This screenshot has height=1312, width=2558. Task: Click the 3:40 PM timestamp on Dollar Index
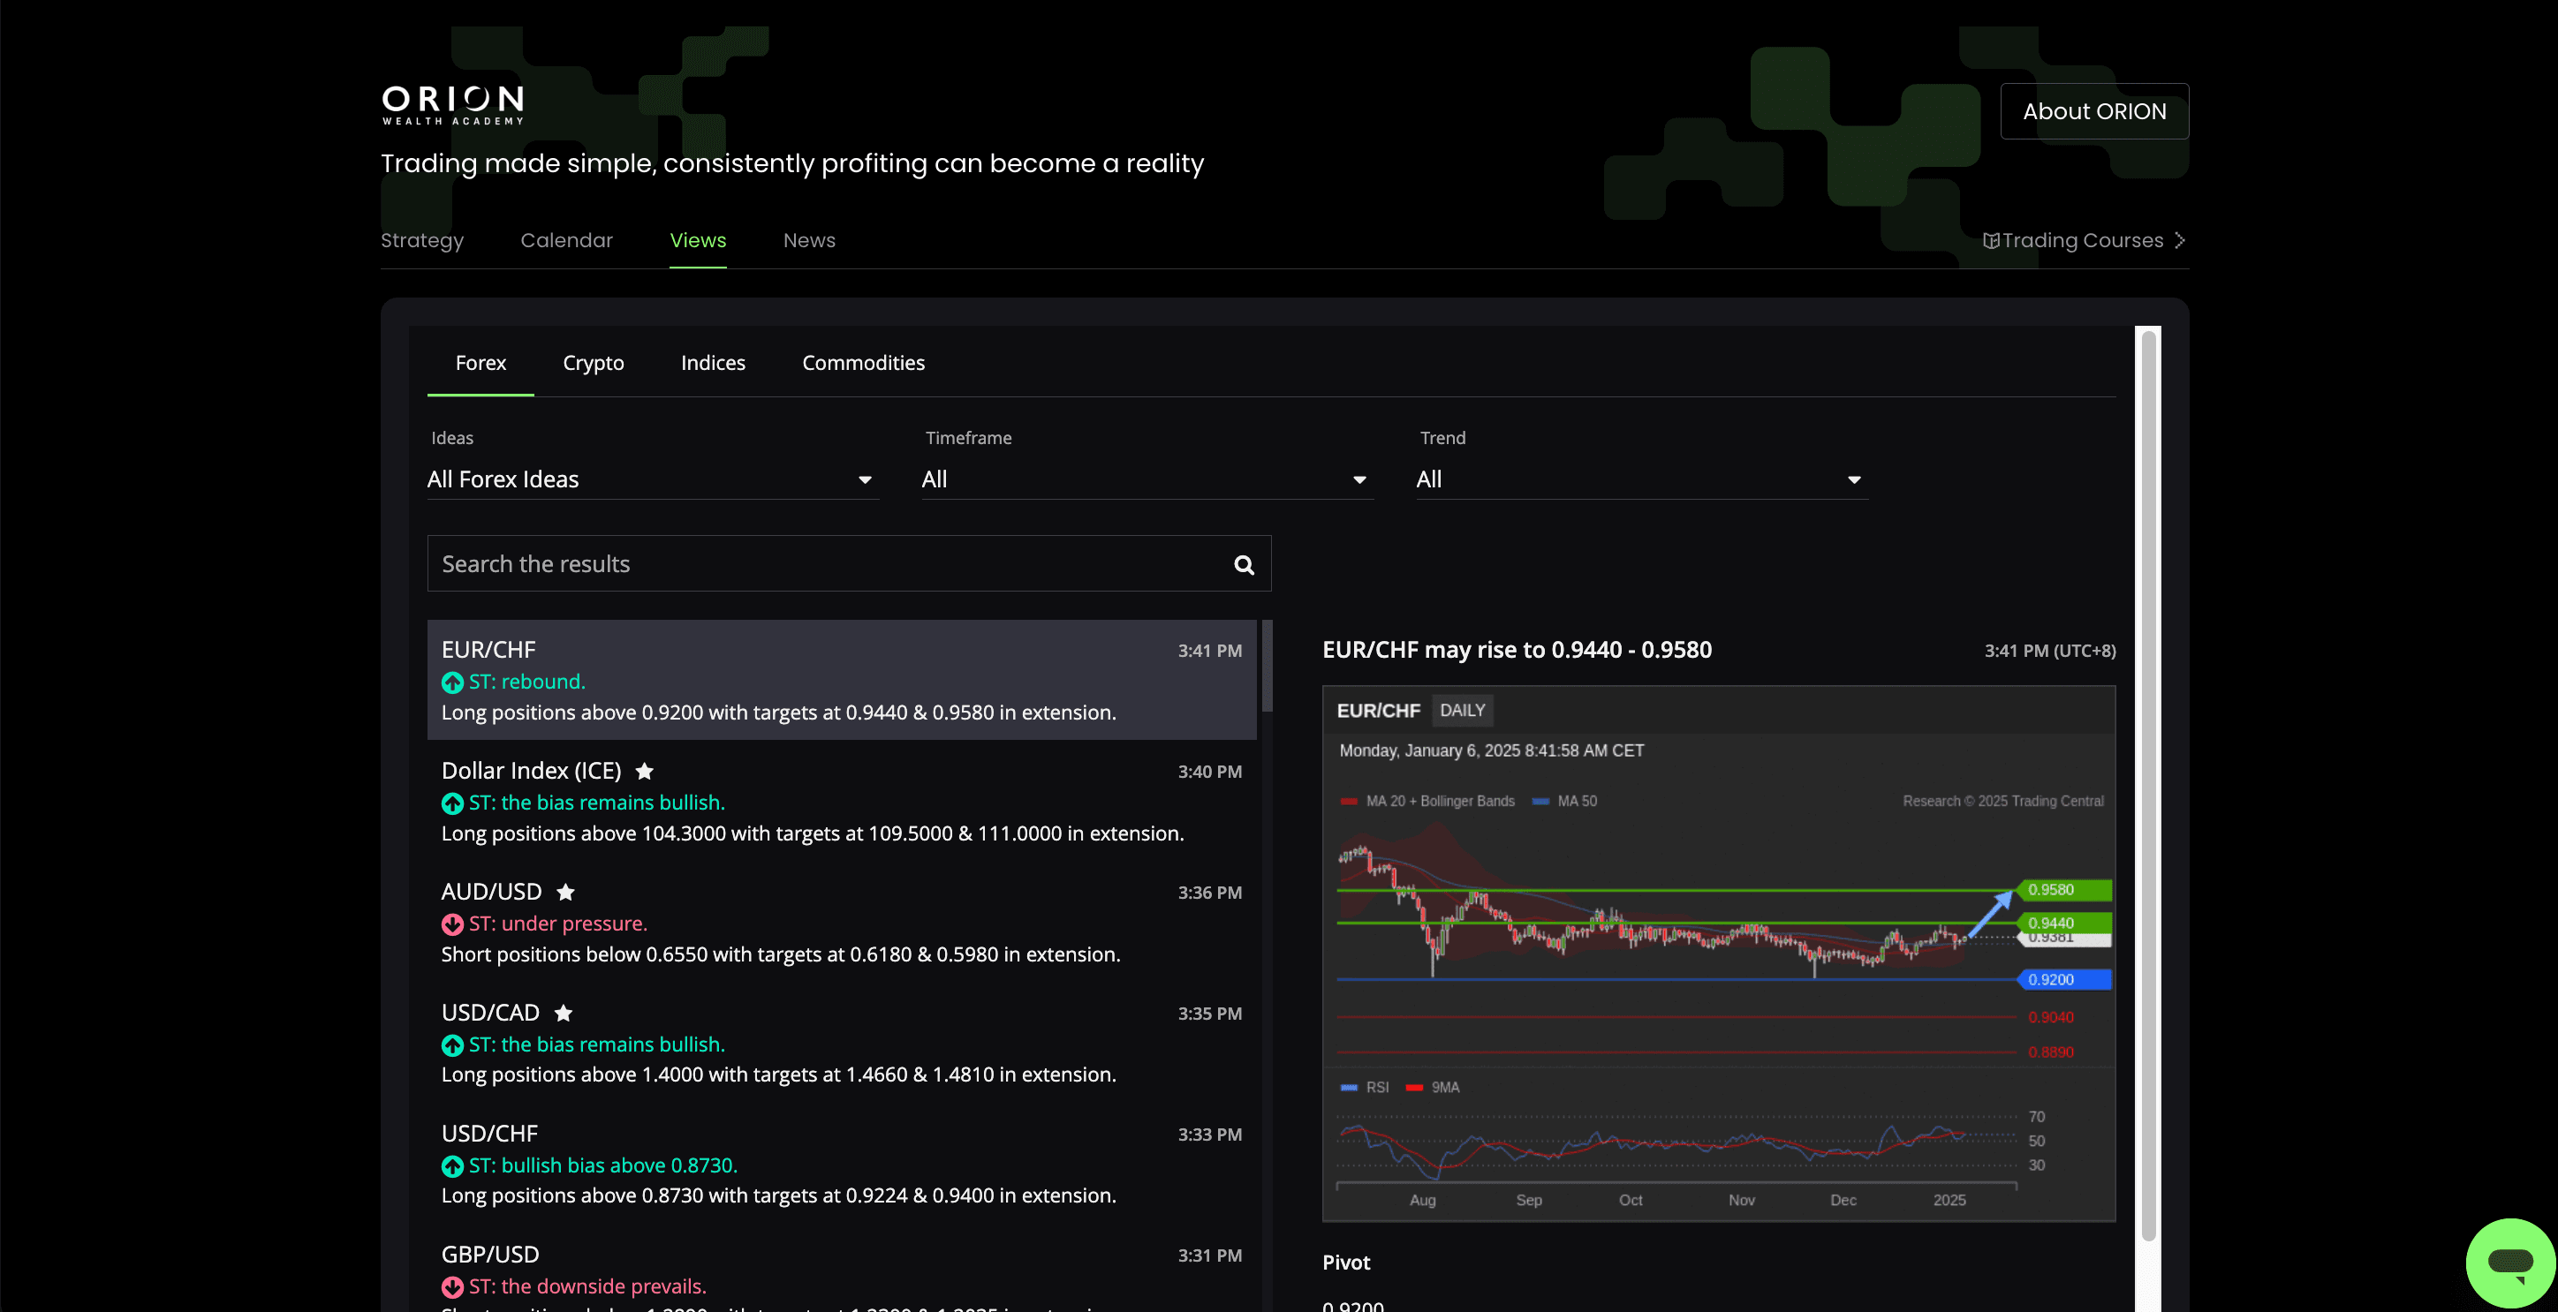(1208, 773)
